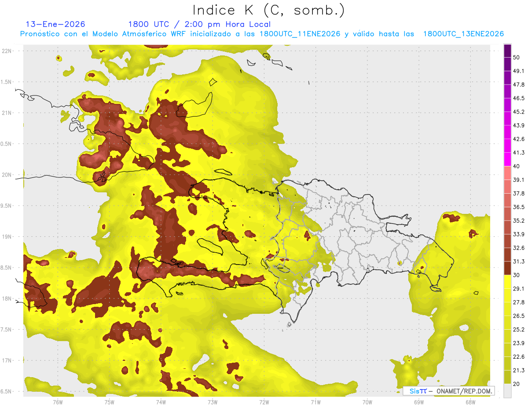The image size is (528, 408).
Task: Select the '69W' longitude tick label
Action: point(419,402)
